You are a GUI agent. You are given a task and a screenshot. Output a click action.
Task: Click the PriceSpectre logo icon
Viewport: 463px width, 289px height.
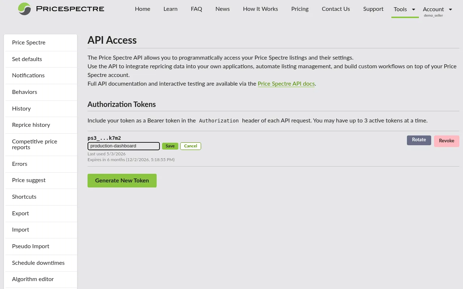tap(25, 9)
